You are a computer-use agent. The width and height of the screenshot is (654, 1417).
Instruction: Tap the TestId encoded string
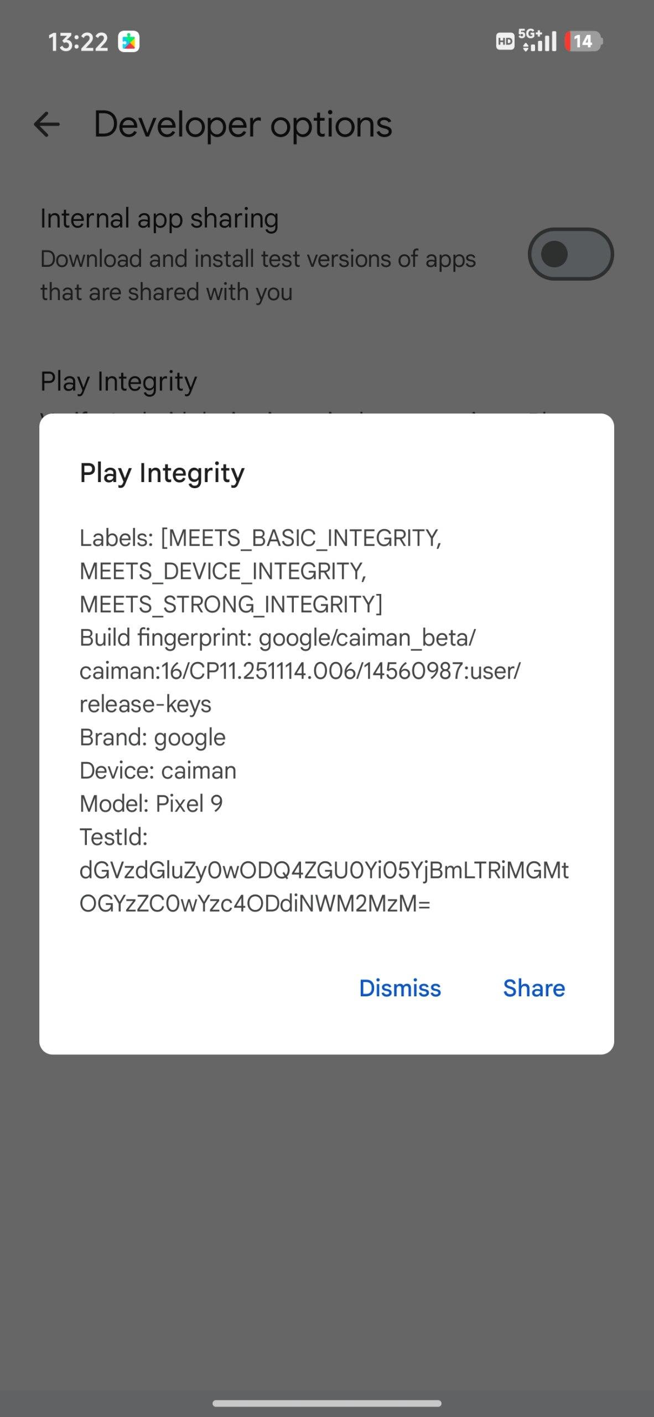324,887
